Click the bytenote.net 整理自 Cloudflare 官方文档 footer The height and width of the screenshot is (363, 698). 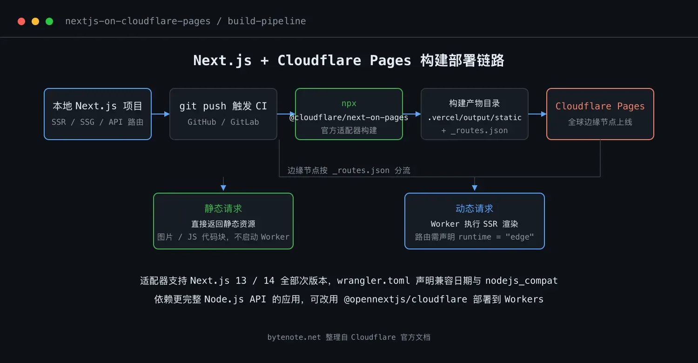[x=349, y=337]
